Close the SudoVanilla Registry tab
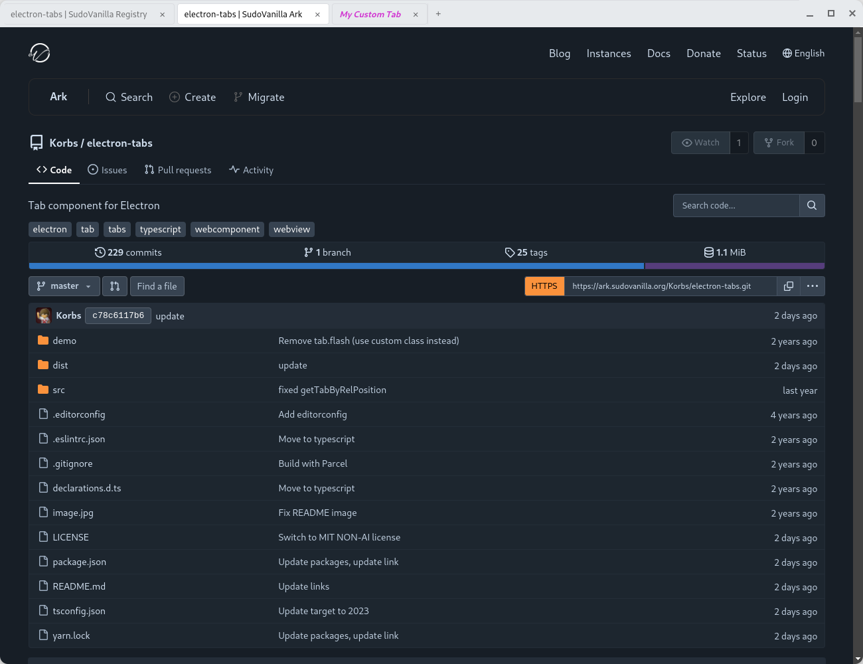The height and width of the screenshot is (664, 863). 162,15
